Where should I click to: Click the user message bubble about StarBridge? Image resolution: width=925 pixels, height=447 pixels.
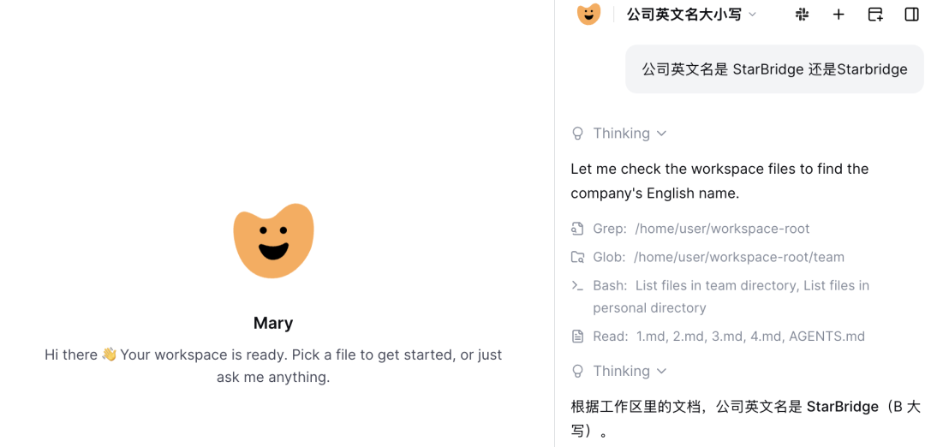point(774,69)
